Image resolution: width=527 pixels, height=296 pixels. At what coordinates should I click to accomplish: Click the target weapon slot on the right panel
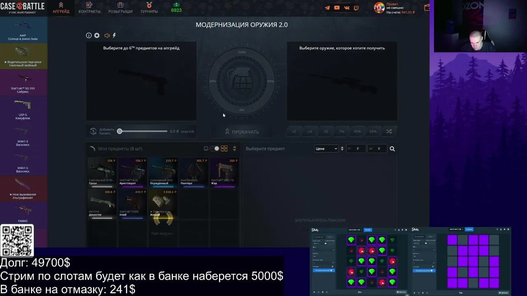342,81
